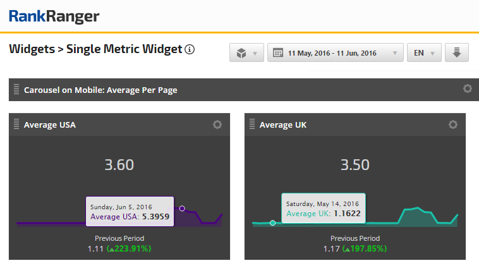The image size is (479, 268).
Task: Click the June 5 data point on USA chart
Action: pos(182,208)
